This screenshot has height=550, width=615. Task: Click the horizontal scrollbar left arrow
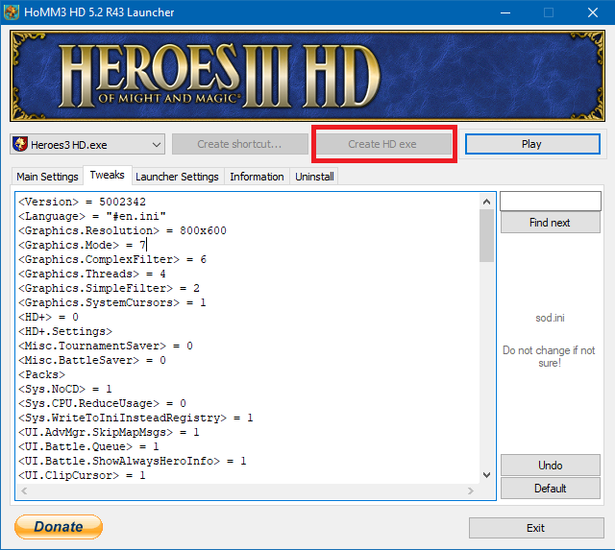[24, 490]
